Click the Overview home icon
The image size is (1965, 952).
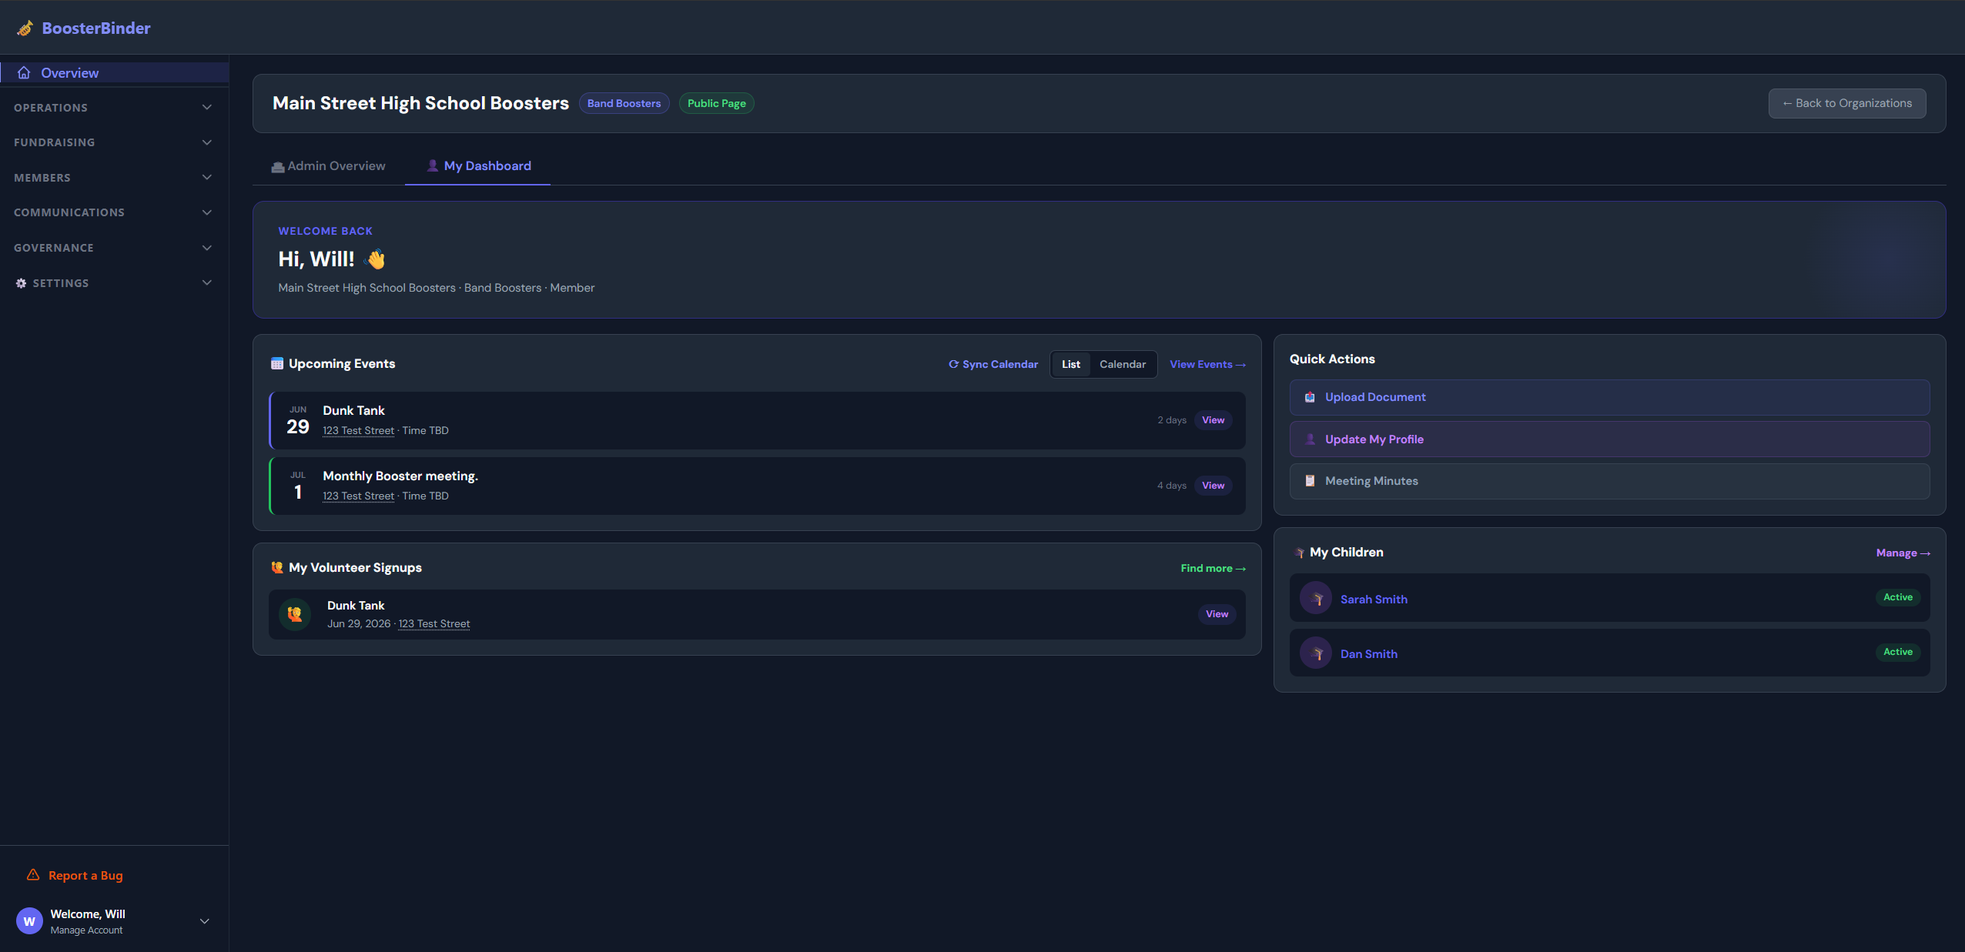(24, 72)
